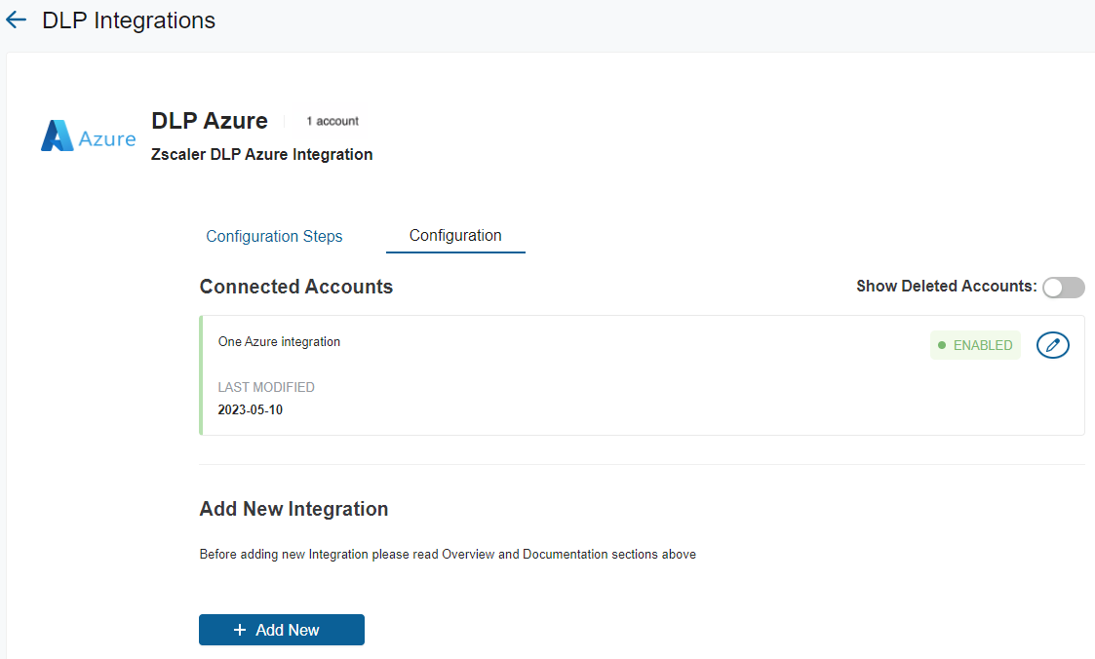Click the 1 account badge
The height and width of the screenshot is (659, 1095).
[332, 121]
